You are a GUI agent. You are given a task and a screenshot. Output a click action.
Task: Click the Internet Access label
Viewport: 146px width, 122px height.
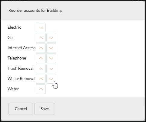pos(22,48)
